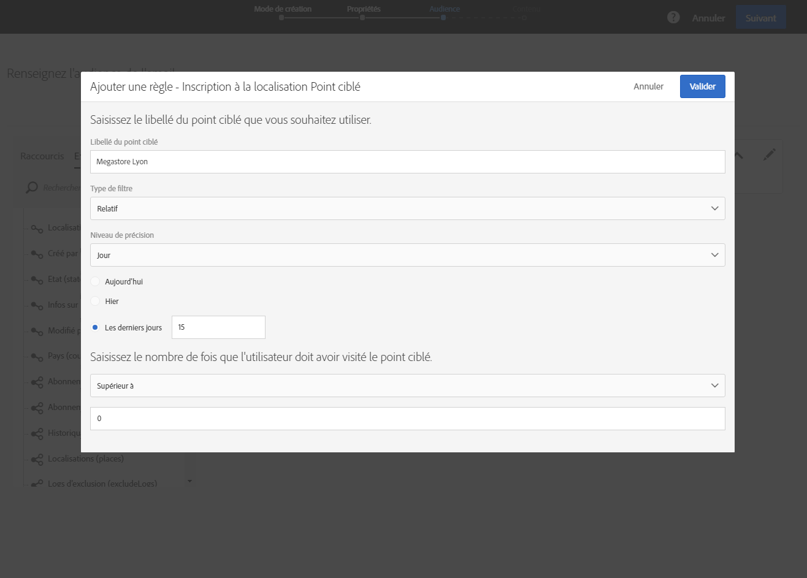Click the Valider button in the dialog
Screen dimensions: 807x578
coord(702,86)
